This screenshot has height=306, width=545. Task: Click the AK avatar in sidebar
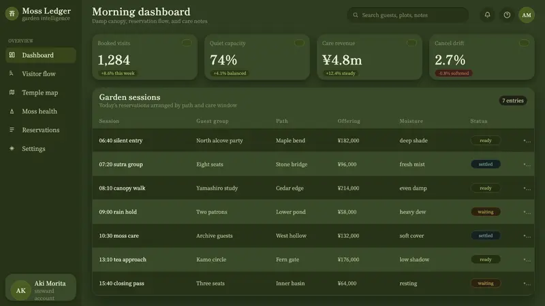[x=20, y=290]
